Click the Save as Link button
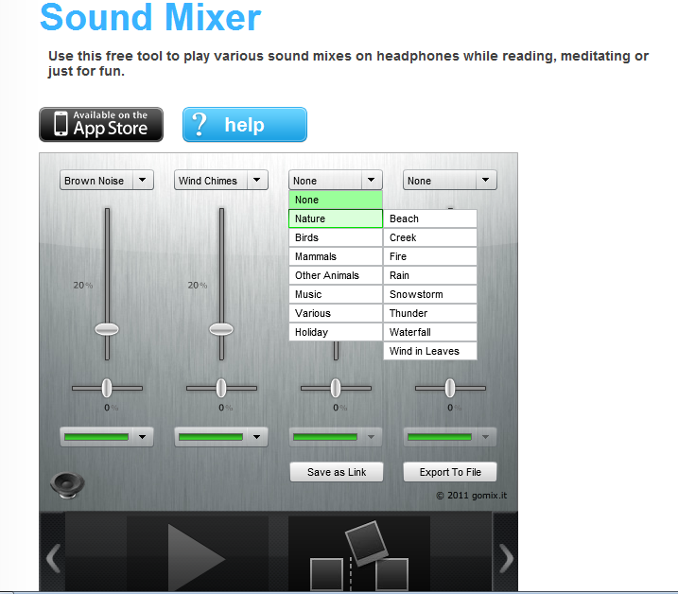 coord(337,472)
